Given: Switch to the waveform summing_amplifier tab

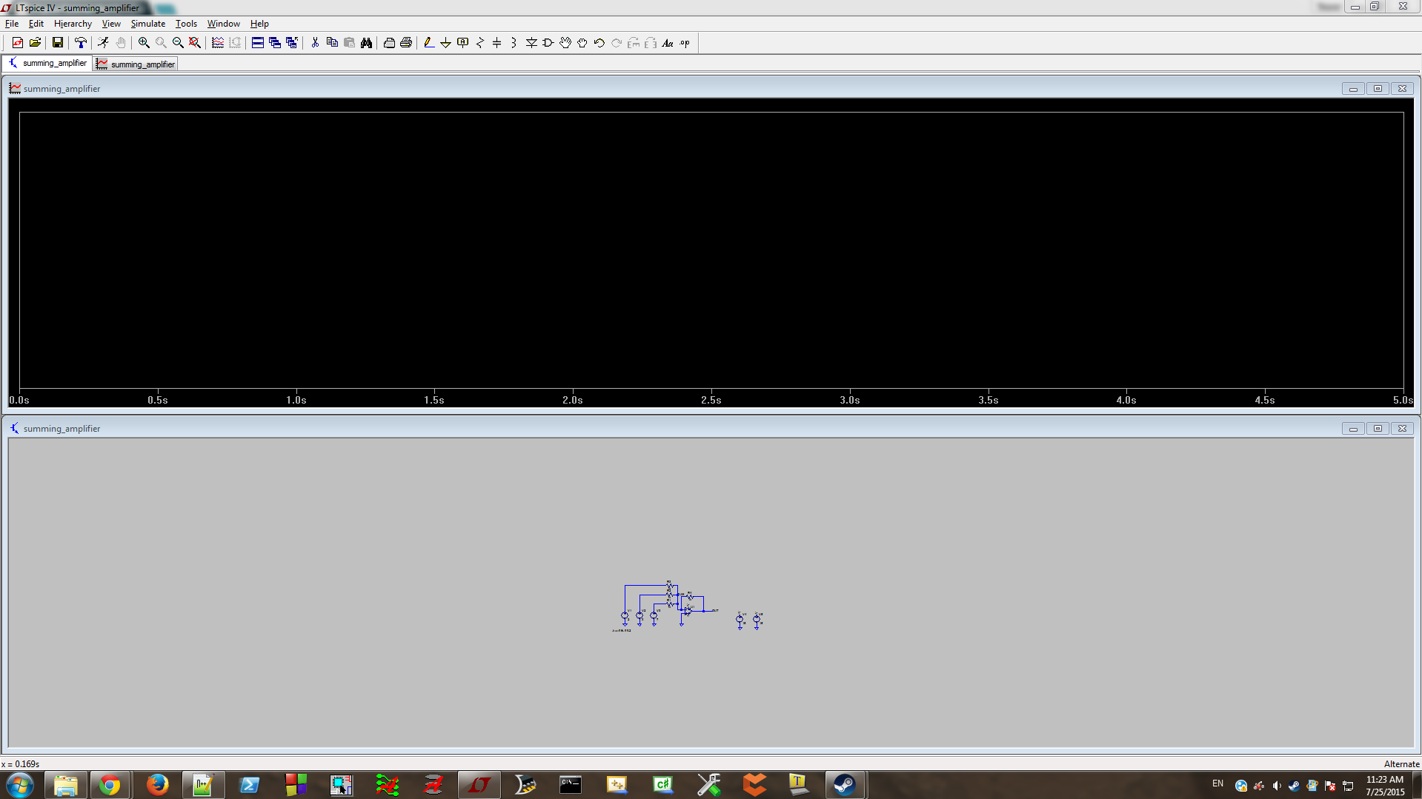Looking at the screenshot, I should click(136, 64).
